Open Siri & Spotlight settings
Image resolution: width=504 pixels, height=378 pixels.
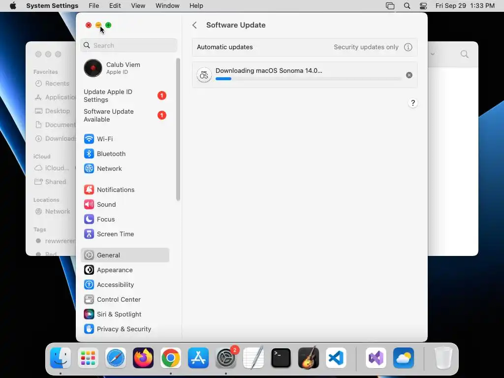pyautogui.click(x=125, y=315)
